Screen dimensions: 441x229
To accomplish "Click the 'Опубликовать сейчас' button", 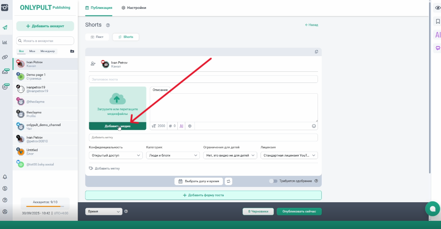I will pyautogui.click(x=299, y=212).
